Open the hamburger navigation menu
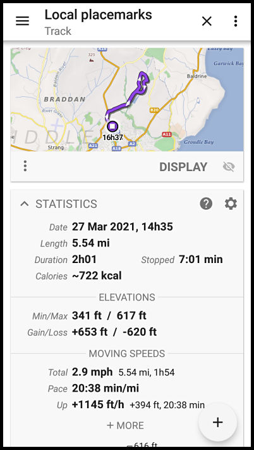 pos(22,21)
